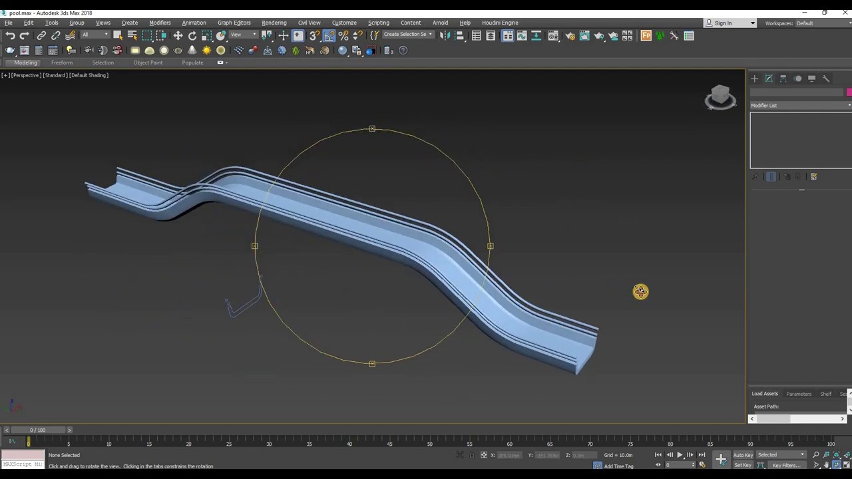Open the Material Editor icon

(553, 36)
